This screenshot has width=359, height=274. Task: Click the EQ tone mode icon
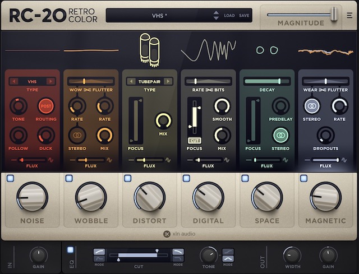point(228,255)
